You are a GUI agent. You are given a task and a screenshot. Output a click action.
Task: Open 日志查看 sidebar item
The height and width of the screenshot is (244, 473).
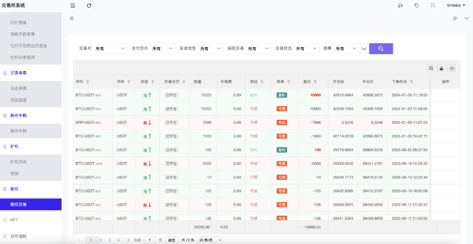(x=18, y=87)
